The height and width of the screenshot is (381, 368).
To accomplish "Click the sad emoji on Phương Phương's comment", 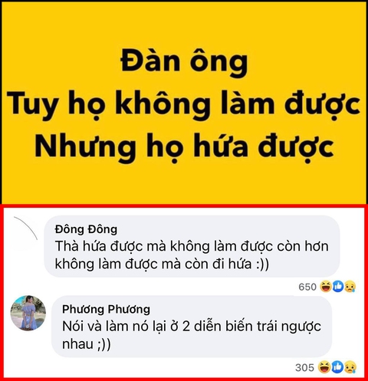I will pos(350,367).
